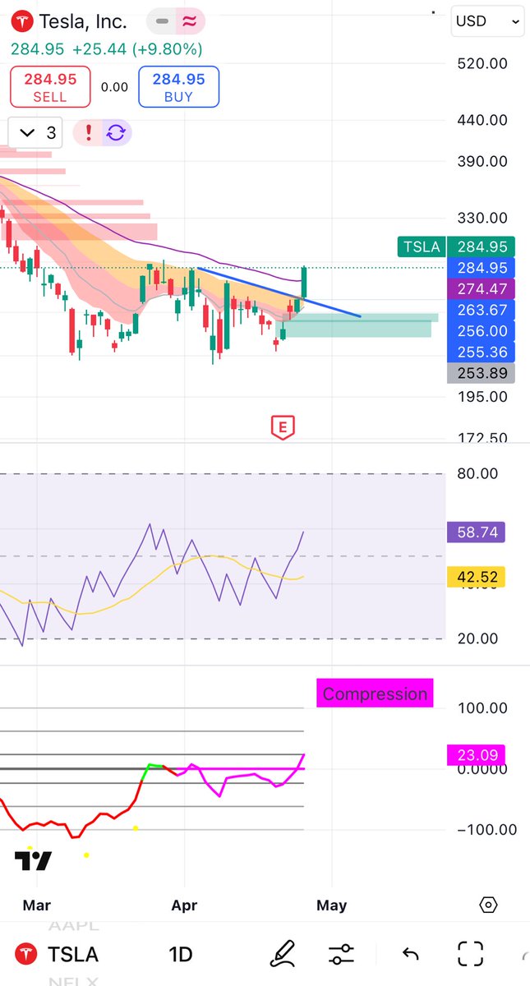Open the drawing tools pen icon

tap(283, 954)
